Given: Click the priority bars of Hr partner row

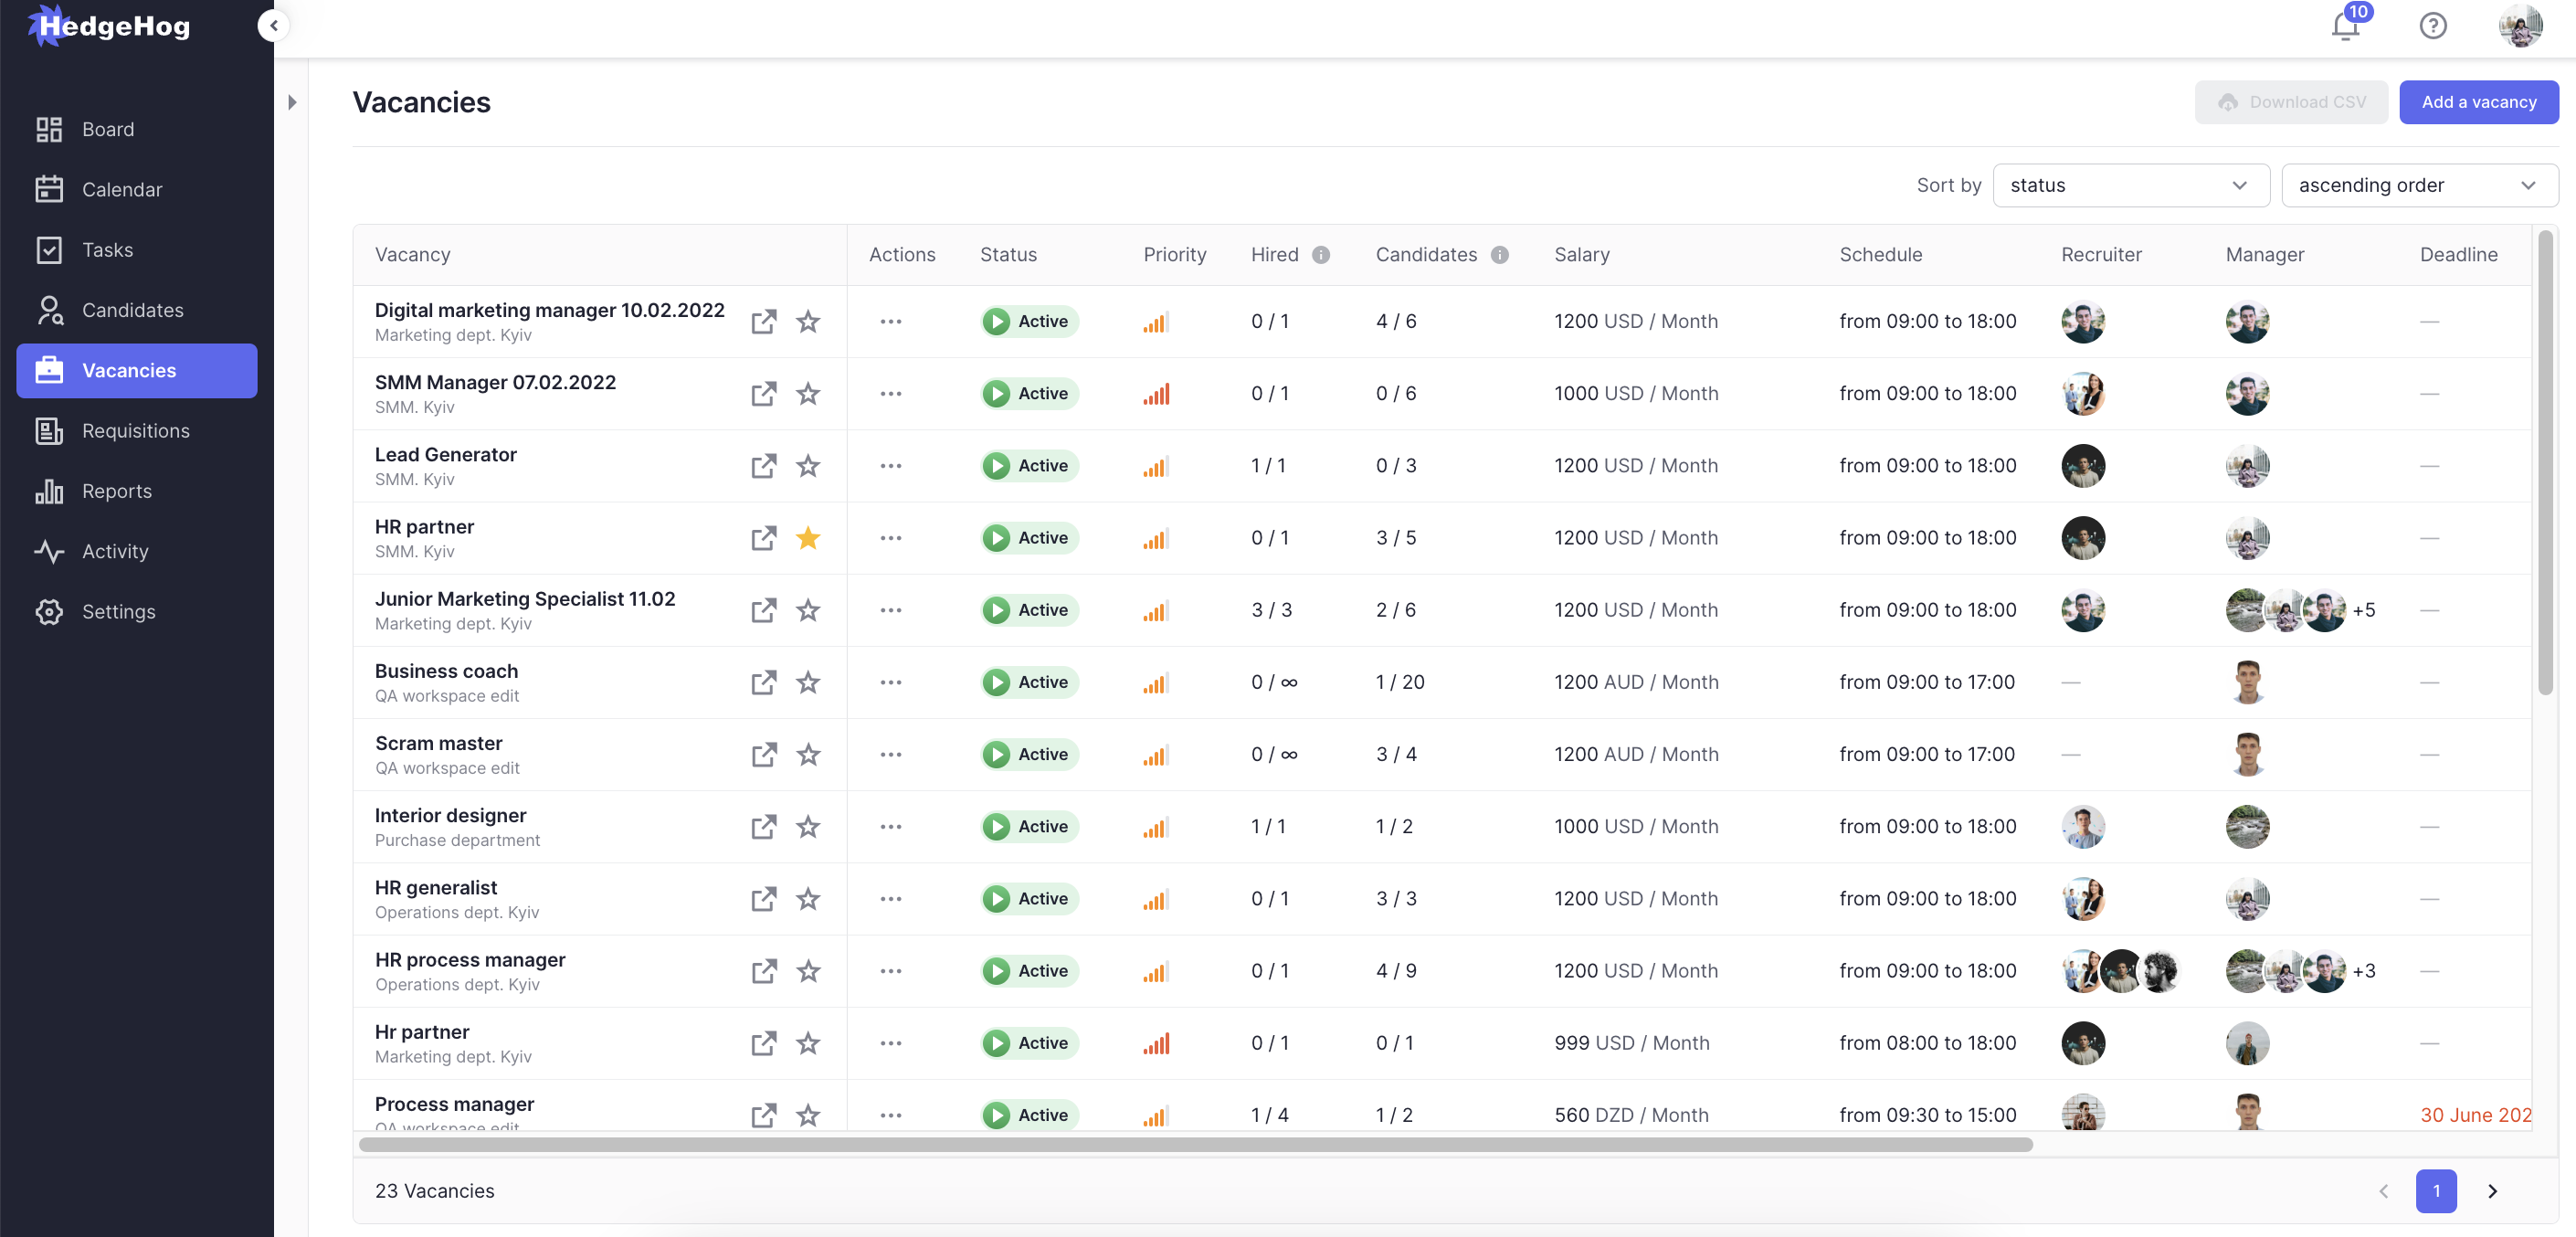Looking at the screenshot, I should pos(1156,1043).
